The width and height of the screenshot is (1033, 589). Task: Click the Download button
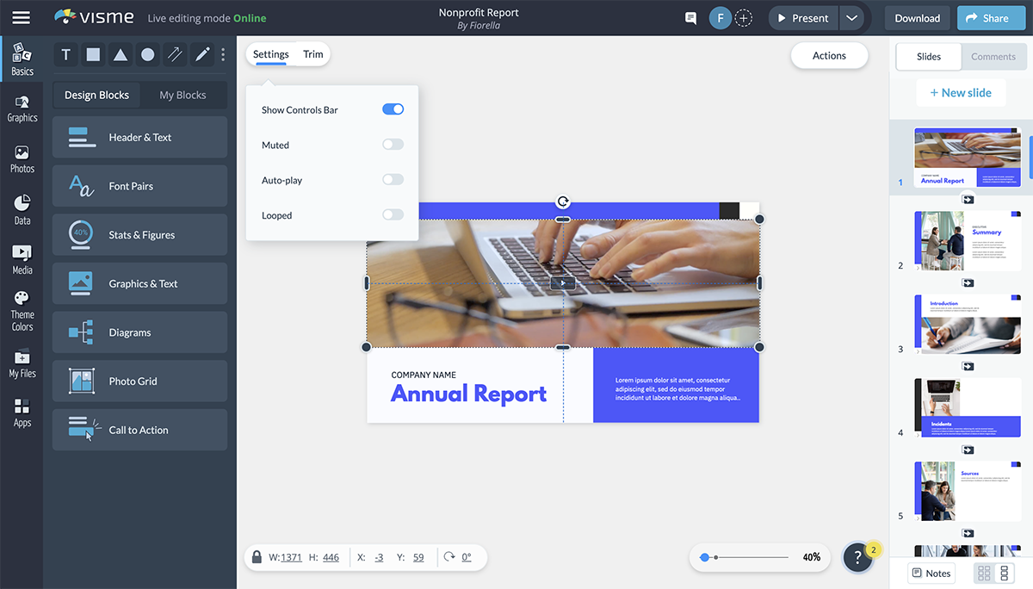click(917, 18)
